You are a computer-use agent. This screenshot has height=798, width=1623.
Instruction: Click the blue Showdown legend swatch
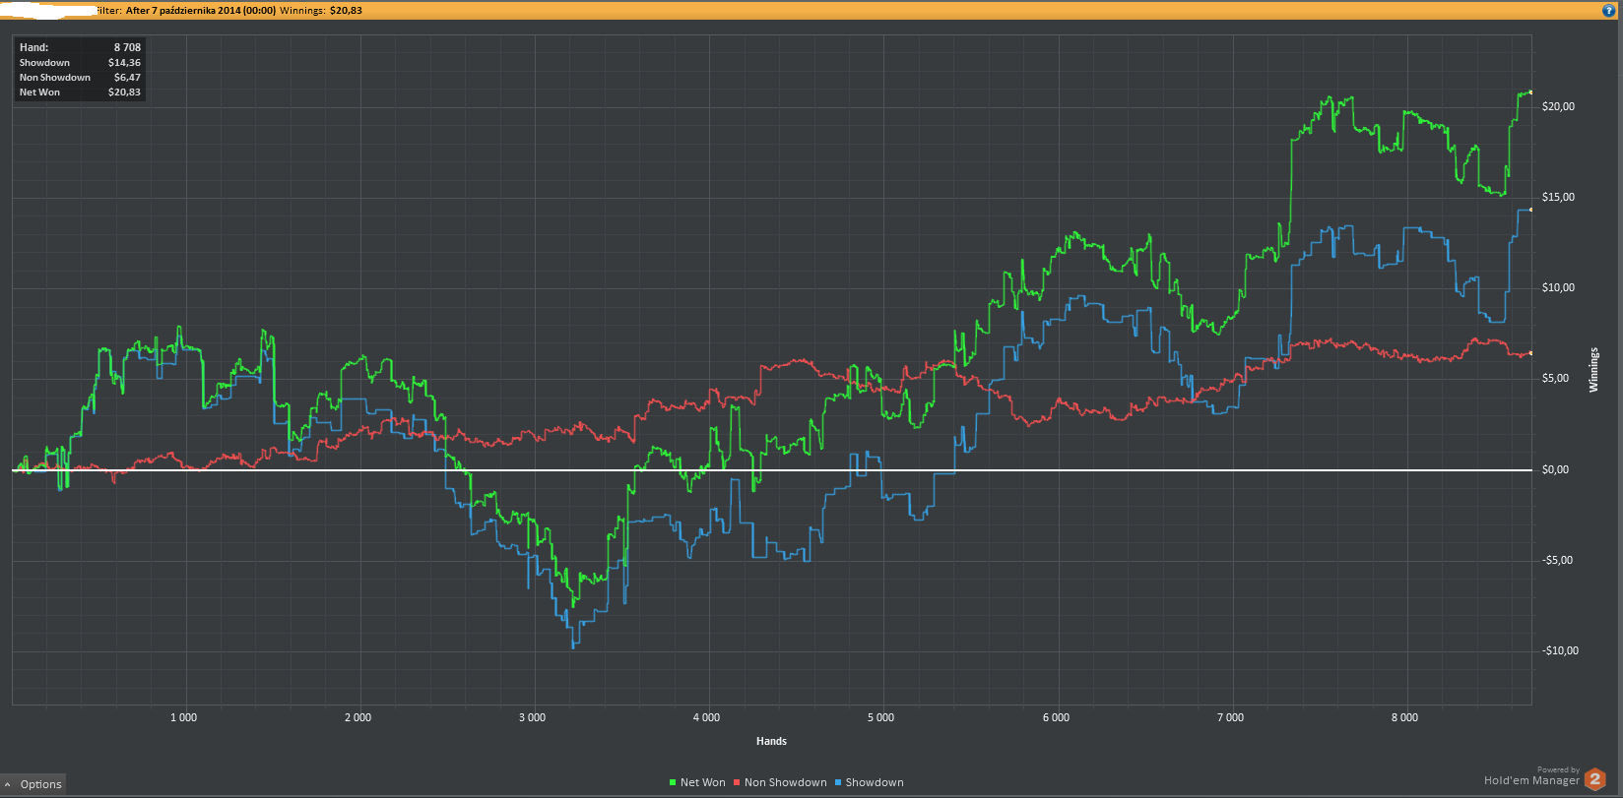(838, 783)
